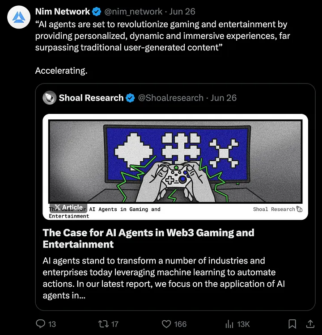View post analytics via the 13K views icon
The image size is (322, 335).
229,324
